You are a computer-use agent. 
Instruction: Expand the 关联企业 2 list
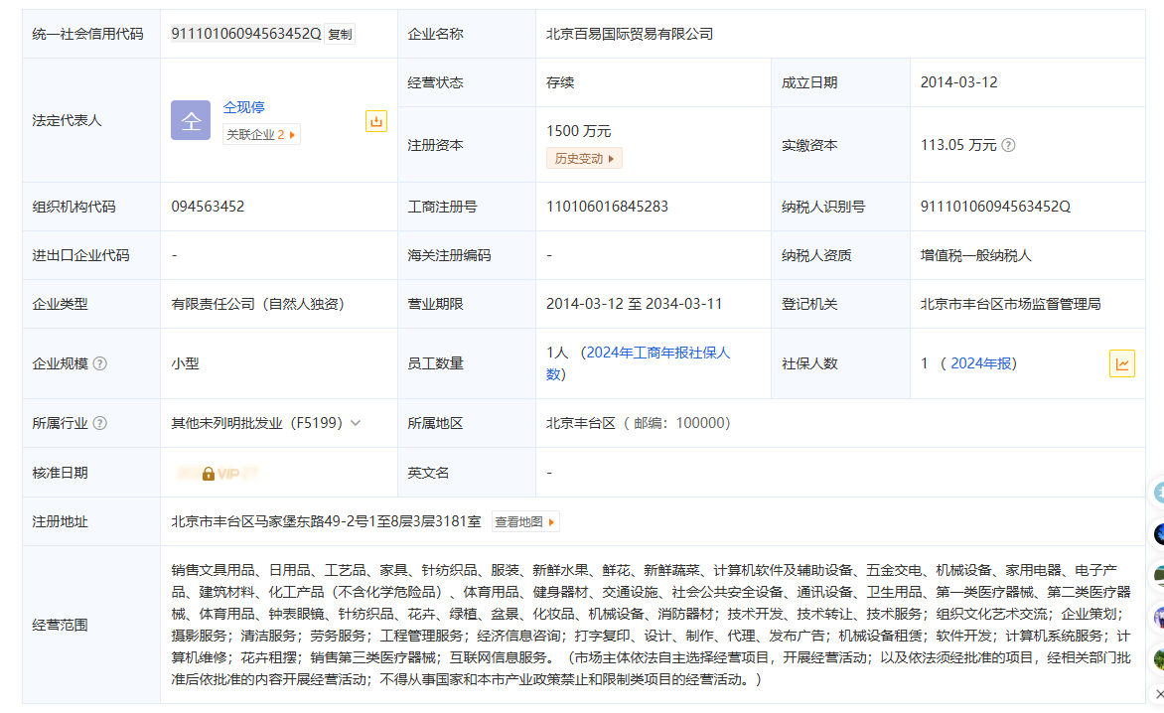261,134
